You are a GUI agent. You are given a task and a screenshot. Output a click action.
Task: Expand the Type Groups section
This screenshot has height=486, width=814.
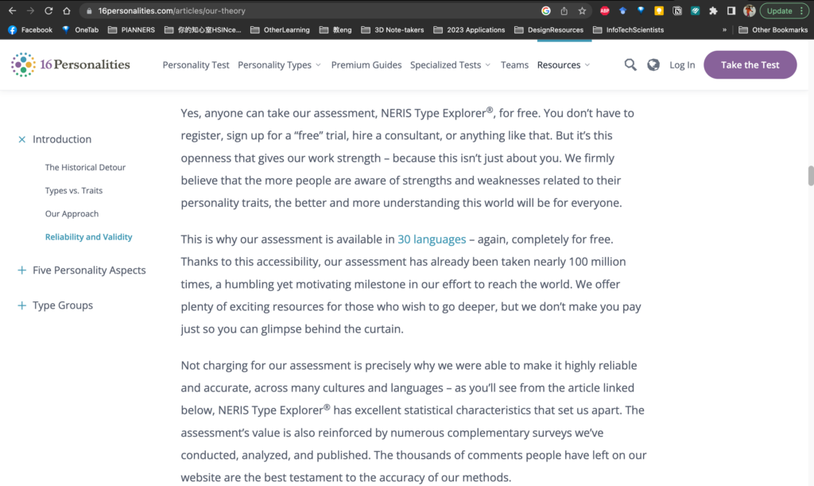pos(22,305)
